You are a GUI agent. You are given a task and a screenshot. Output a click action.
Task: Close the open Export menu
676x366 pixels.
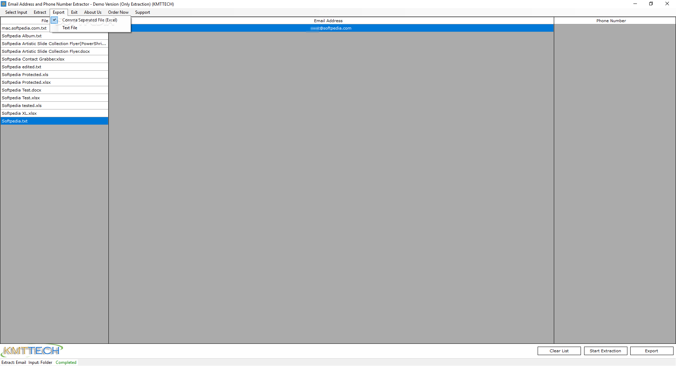pyautogui.click(x=58, y=12)
